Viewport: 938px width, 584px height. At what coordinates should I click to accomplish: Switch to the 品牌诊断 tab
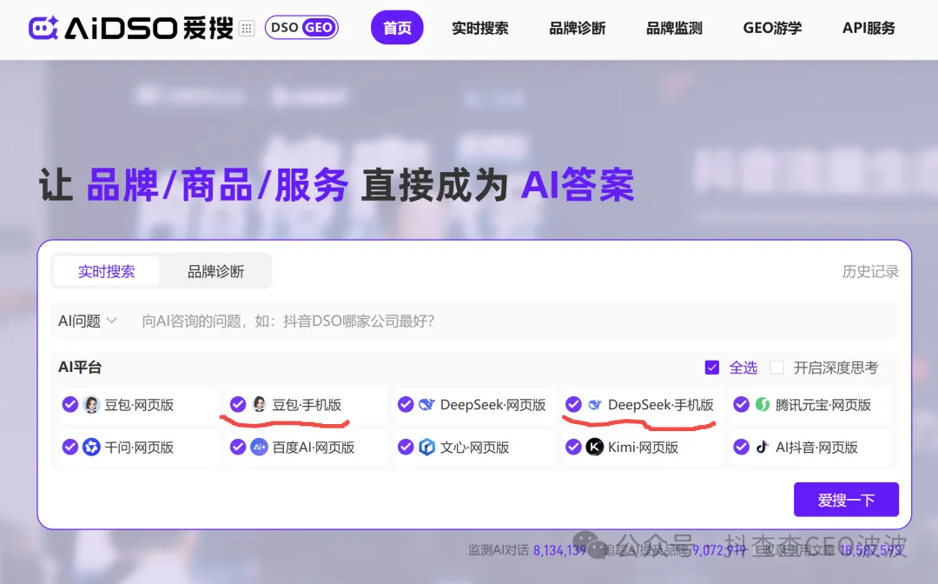(215, 270)
